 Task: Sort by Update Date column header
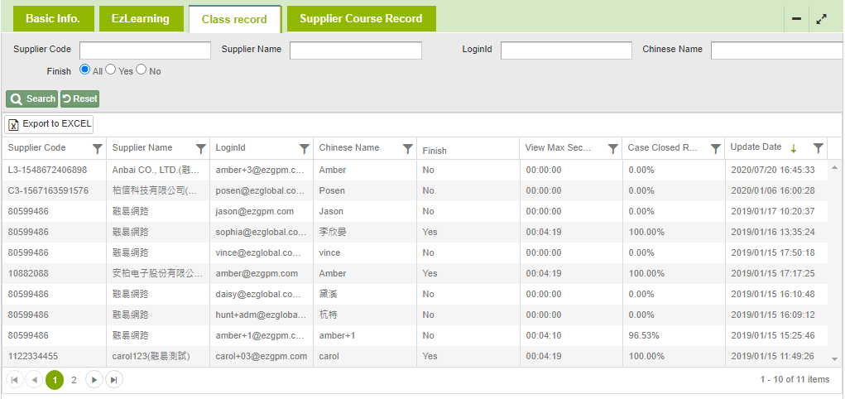point(756,147)
